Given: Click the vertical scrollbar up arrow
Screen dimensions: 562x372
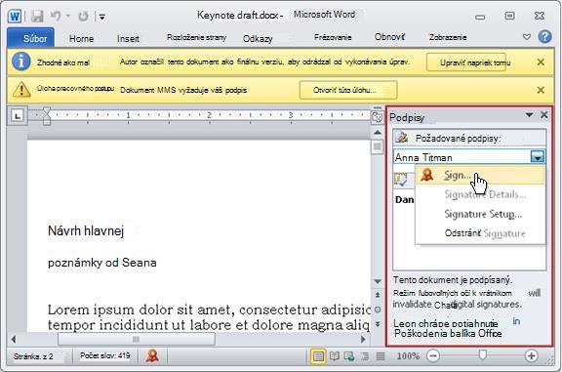Looking at the screenshot, I should pos(378,133).
